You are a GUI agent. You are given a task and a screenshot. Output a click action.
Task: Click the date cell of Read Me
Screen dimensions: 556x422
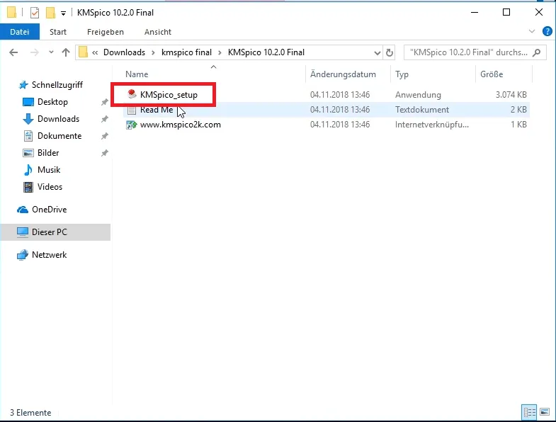coord(340,110)
